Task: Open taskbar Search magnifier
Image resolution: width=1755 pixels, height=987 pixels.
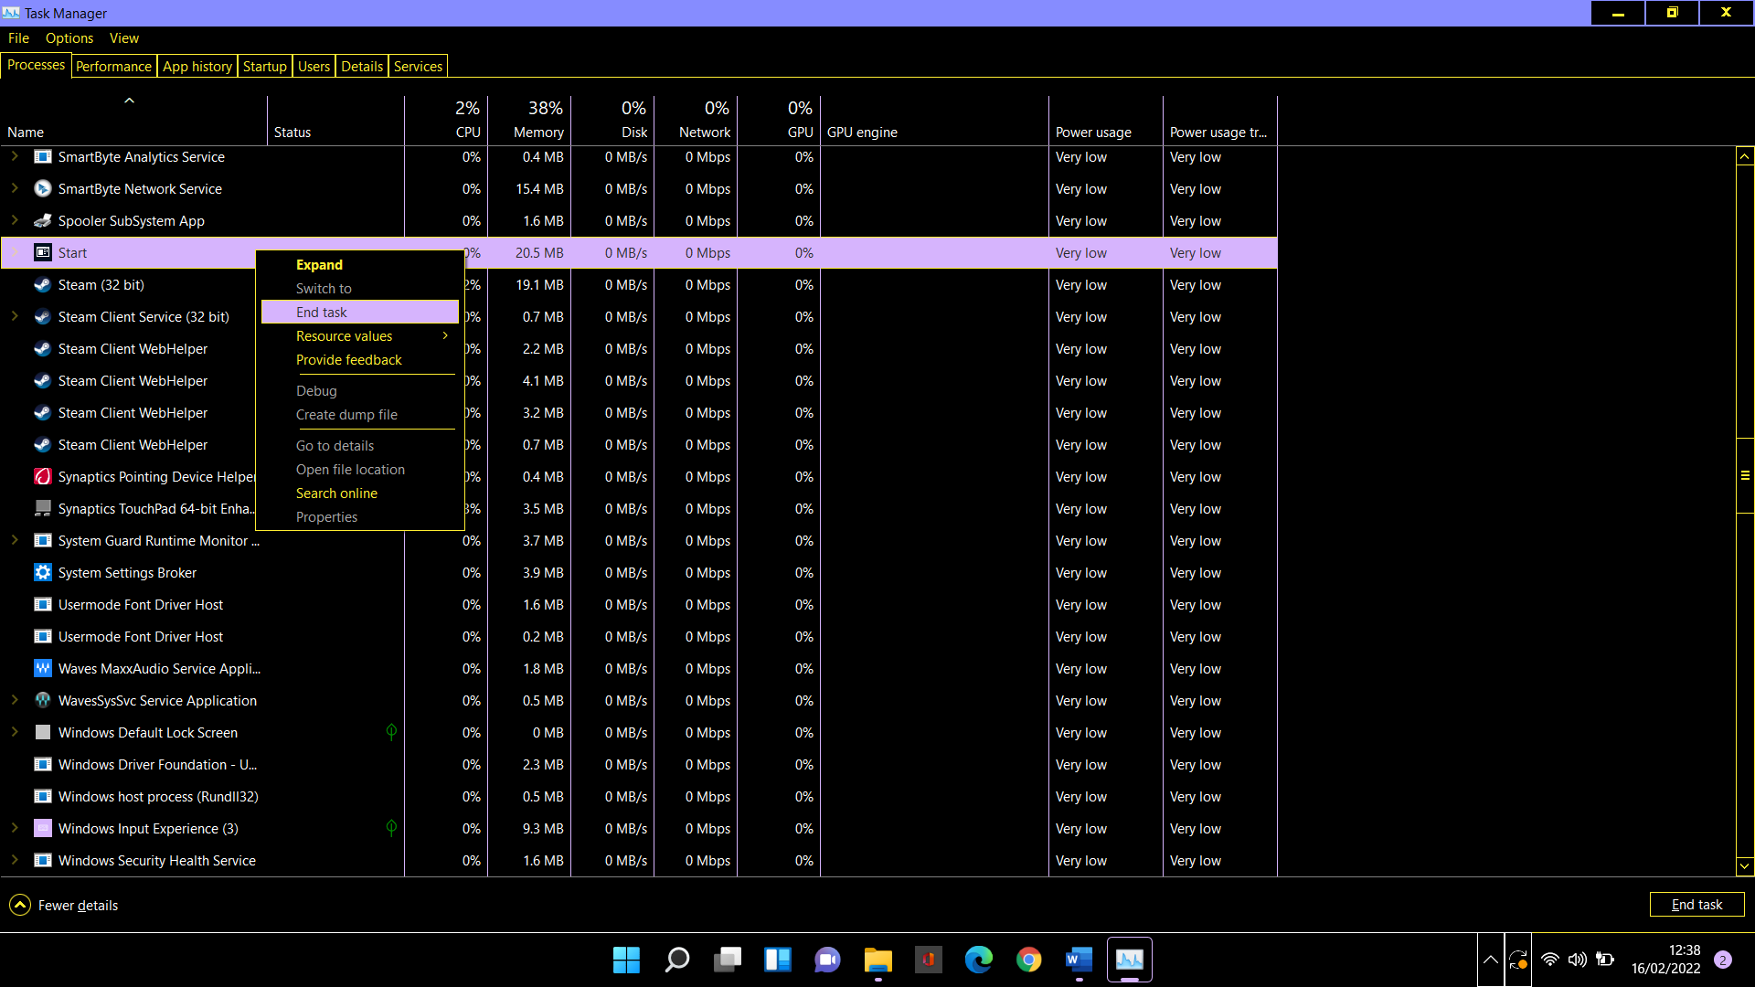Action: (676, 960)
